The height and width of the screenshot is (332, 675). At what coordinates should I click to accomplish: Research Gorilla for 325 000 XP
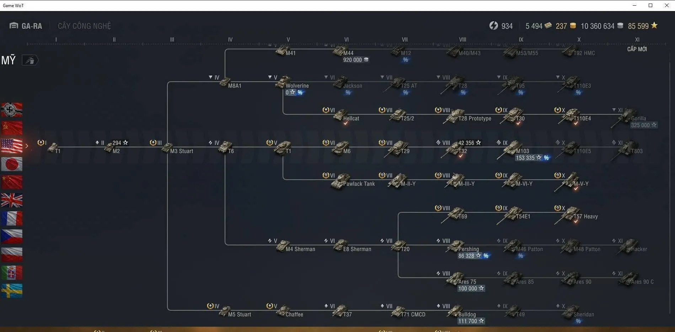pos(644,125)
